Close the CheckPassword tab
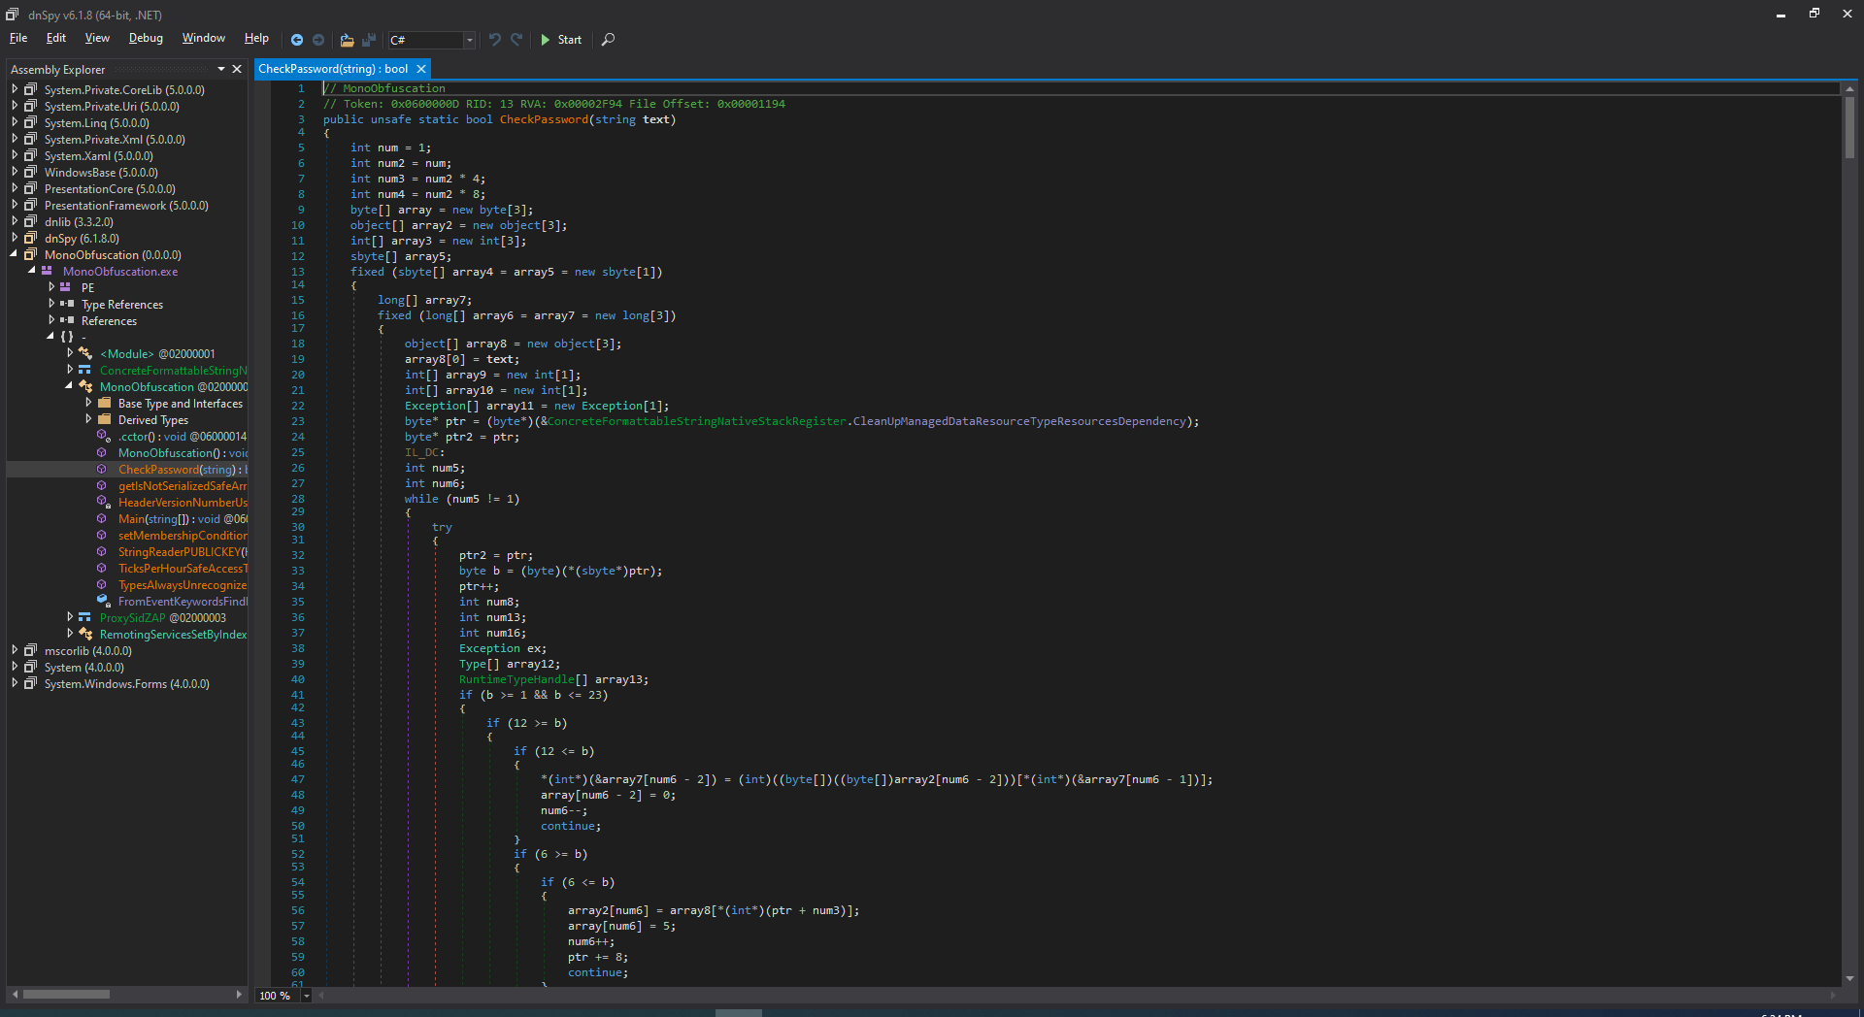Image resolution: width=1864 pixels, height=1017 pixels. (420, 68)
